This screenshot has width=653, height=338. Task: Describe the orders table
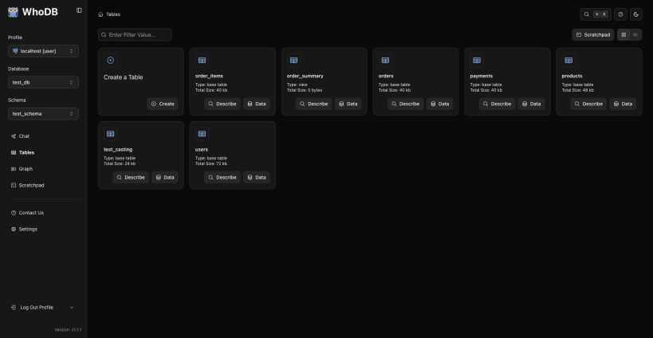[x=405, y=104]
